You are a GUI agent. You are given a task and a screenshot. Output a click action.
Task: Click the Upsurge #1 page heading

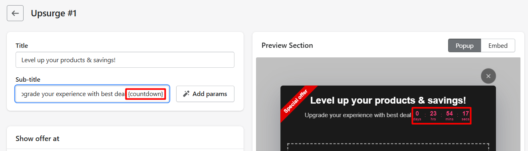tap(54, 13)
